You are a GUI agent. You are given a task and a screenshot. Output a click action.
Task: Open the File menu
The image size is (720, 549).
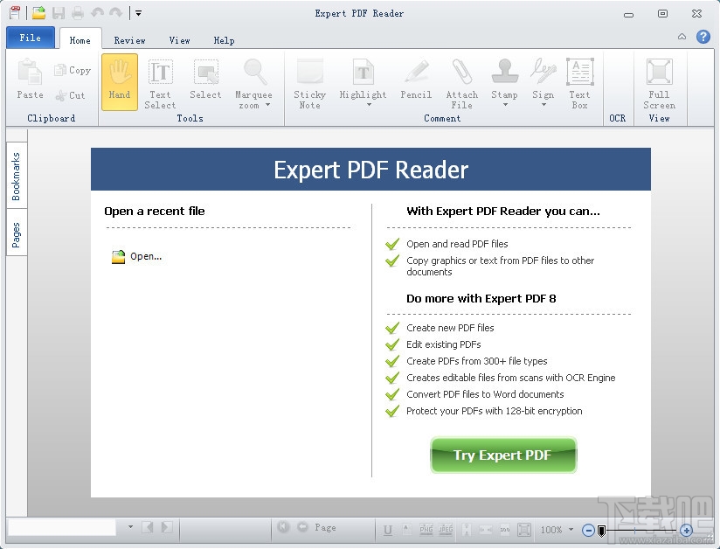pos(31,38)
